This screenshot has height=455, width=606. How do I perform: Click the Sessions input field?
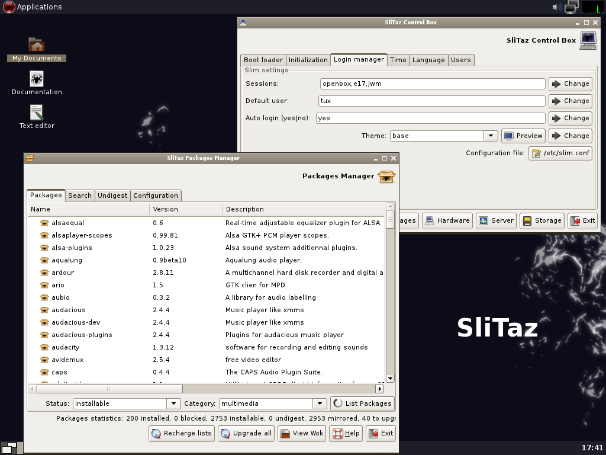pyautogui.click(x=433, y=84)
